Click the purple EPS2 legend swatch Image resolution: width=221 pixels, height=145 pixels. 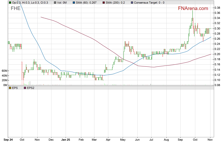point(25,88)
